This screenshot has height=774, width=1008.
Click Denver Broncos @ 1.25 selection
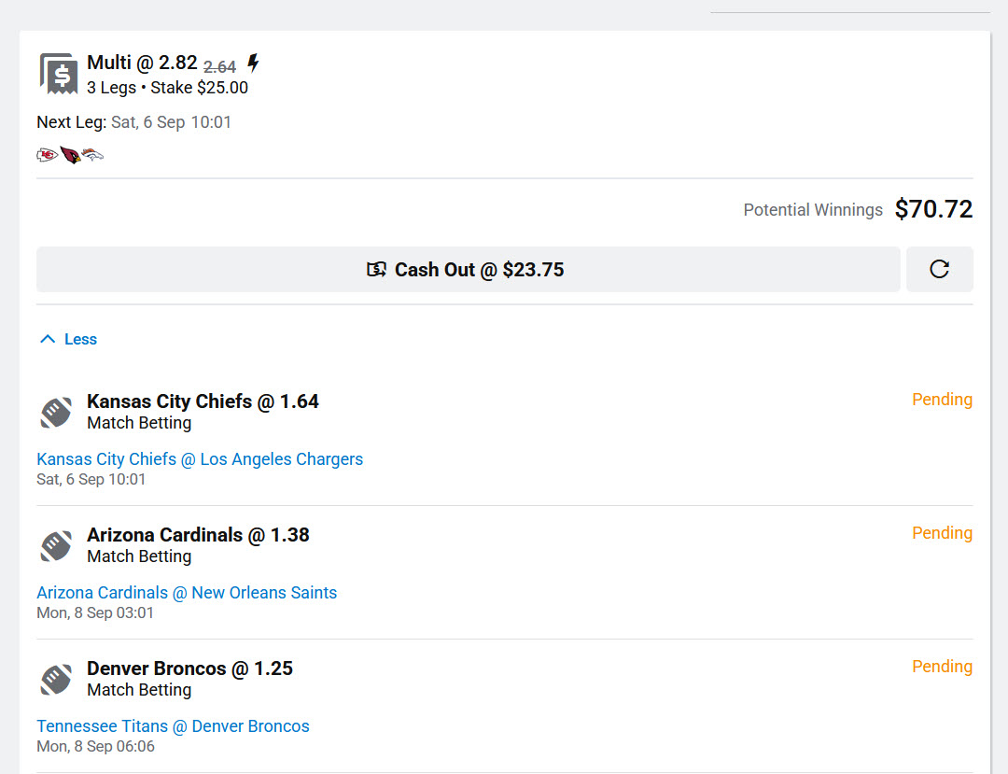click(x=189, y=668)
